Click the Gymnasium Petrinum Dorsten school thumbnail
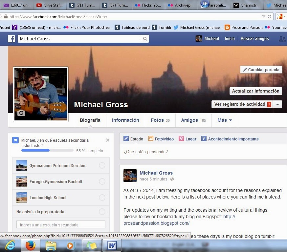 click(22, 165)
